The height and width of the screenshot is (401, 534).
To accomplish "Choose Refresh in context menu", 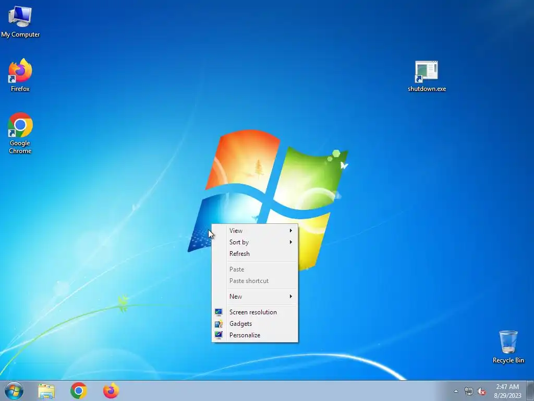I will tap(254, 254).
